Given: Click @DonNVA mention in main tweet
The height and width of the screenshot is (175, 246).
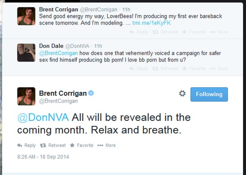Looking at the screenshot, I should [43, 117].
